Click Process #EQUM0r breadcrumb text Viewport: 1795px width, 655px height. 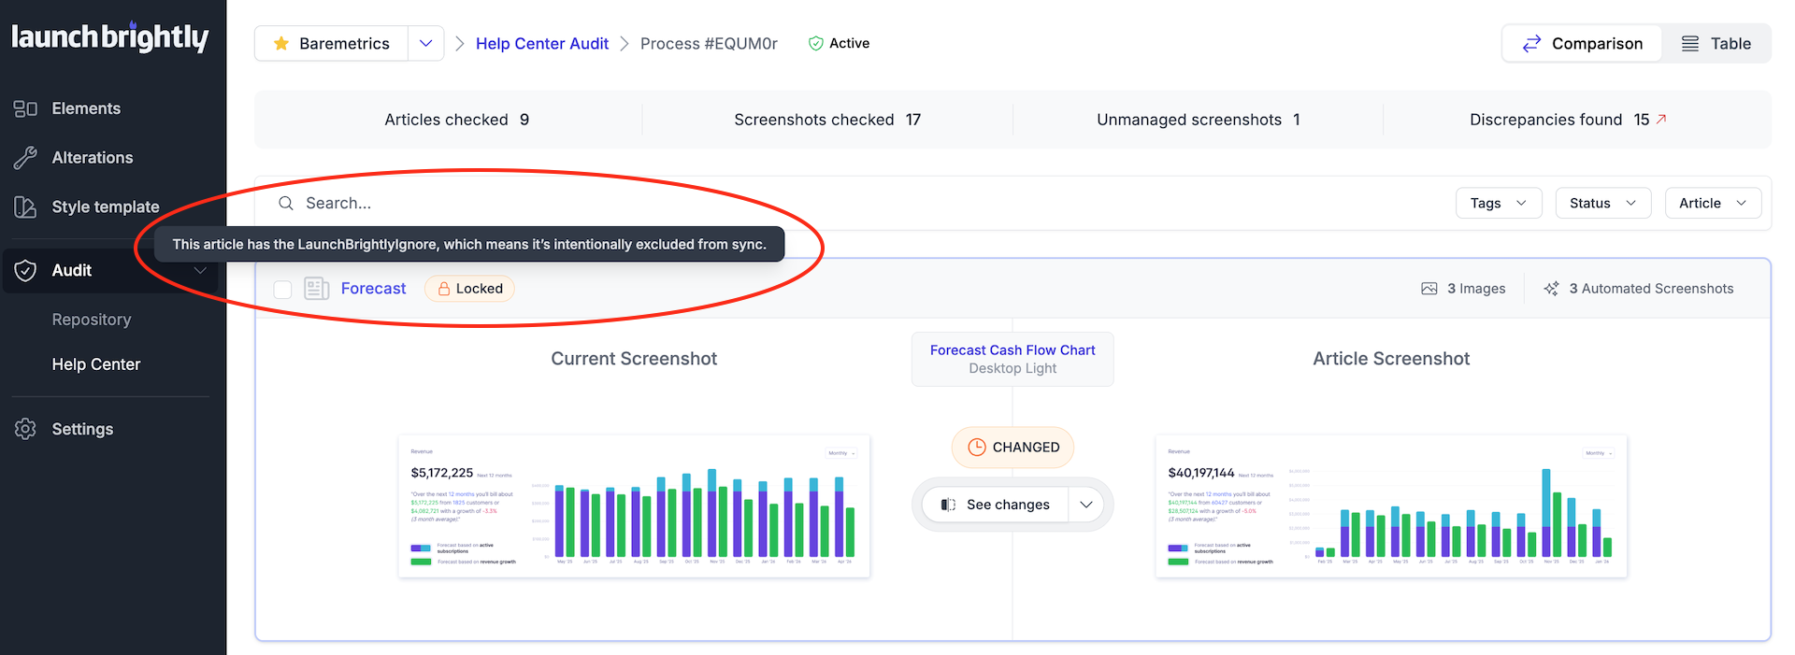709,44
